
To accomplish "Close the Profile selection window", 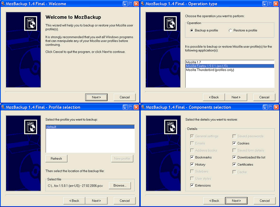I will pyautogui.click(x=136, y=107).
